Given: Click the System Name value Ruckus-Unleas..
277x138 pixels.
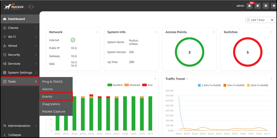Looking at the screenshot, I should pos(134,42).
